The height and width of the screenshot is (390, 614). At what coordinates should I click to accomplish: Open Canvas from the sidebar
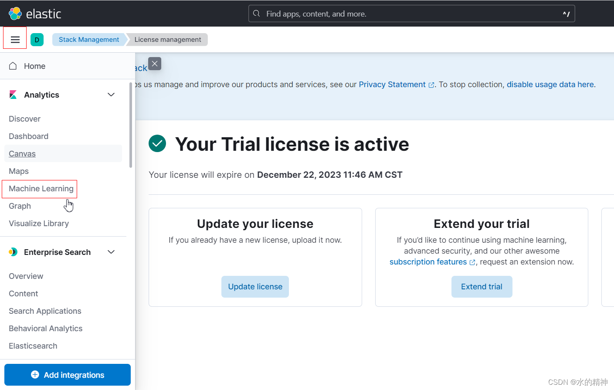22,153
